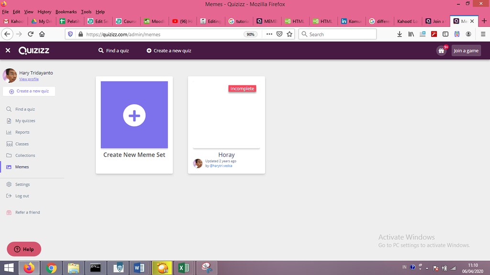Reload the page with refresh icon
This screenshot has height=275, width=490.
[x=31, y=34]
